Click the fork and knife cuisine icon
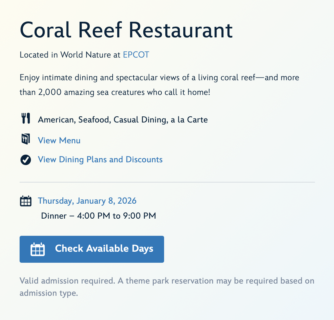334x320 pixels. (26, 119)
